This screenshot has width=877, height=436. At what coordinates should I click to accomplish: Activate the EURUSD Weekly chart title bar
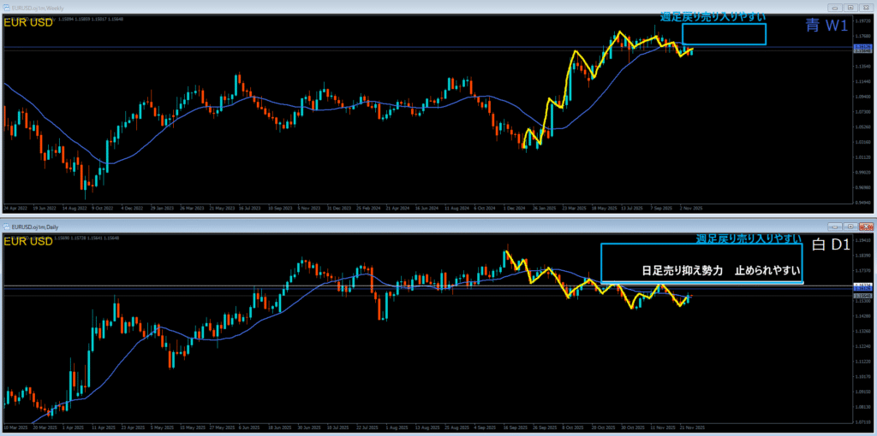[x=343, y=8]
